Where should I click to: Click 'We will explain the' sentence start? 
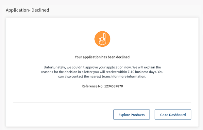point(146,67)
